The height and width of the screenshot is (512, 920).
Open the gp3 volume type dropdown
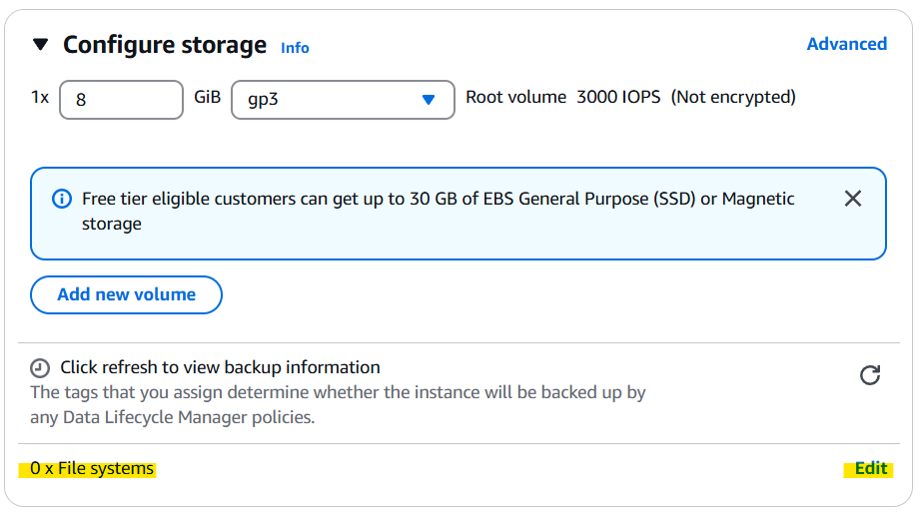[343, 100]
